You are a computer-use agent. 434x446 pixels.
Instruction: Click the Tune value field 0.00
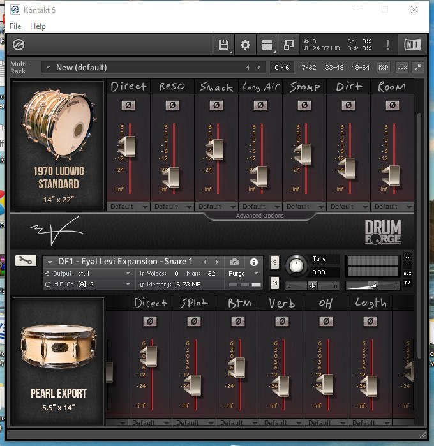tap(325, 272)
